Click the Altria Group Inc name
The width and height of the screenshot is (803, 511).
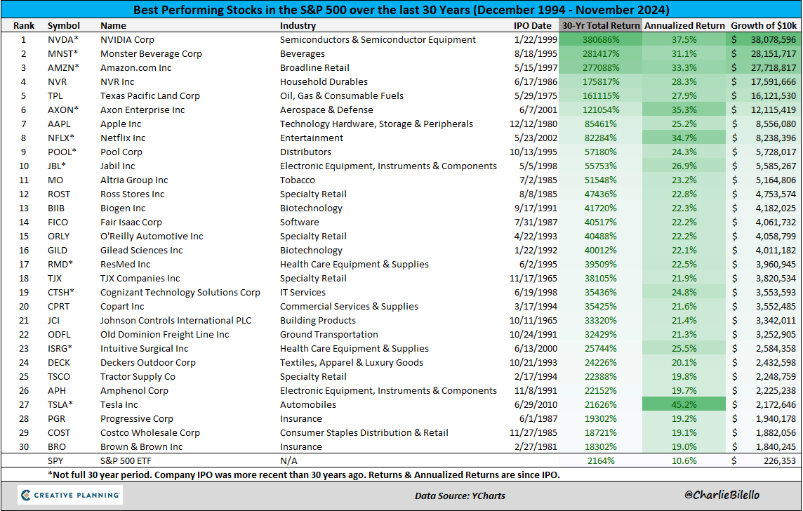coord(134,180)
